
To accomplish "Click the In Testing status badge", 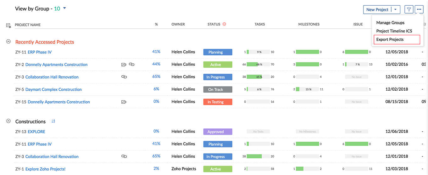I will click(x=218, y=102).
